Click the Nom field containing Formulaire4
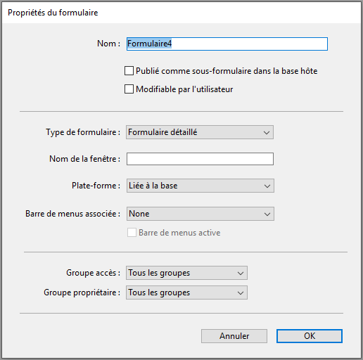The height and width of the screenshot is (360, 363). (227, 44)
